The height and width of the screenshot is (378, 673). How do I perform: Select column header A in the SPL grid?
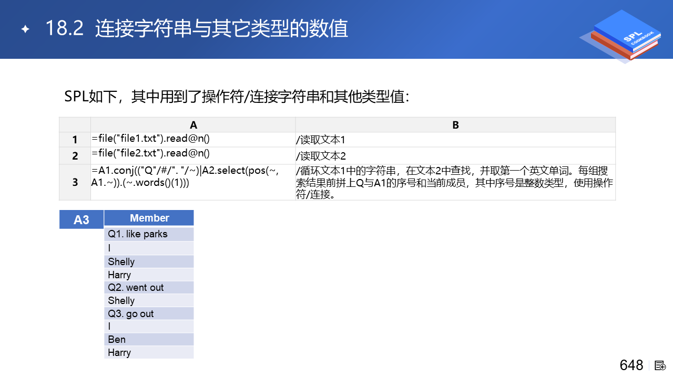pos(193,125)
